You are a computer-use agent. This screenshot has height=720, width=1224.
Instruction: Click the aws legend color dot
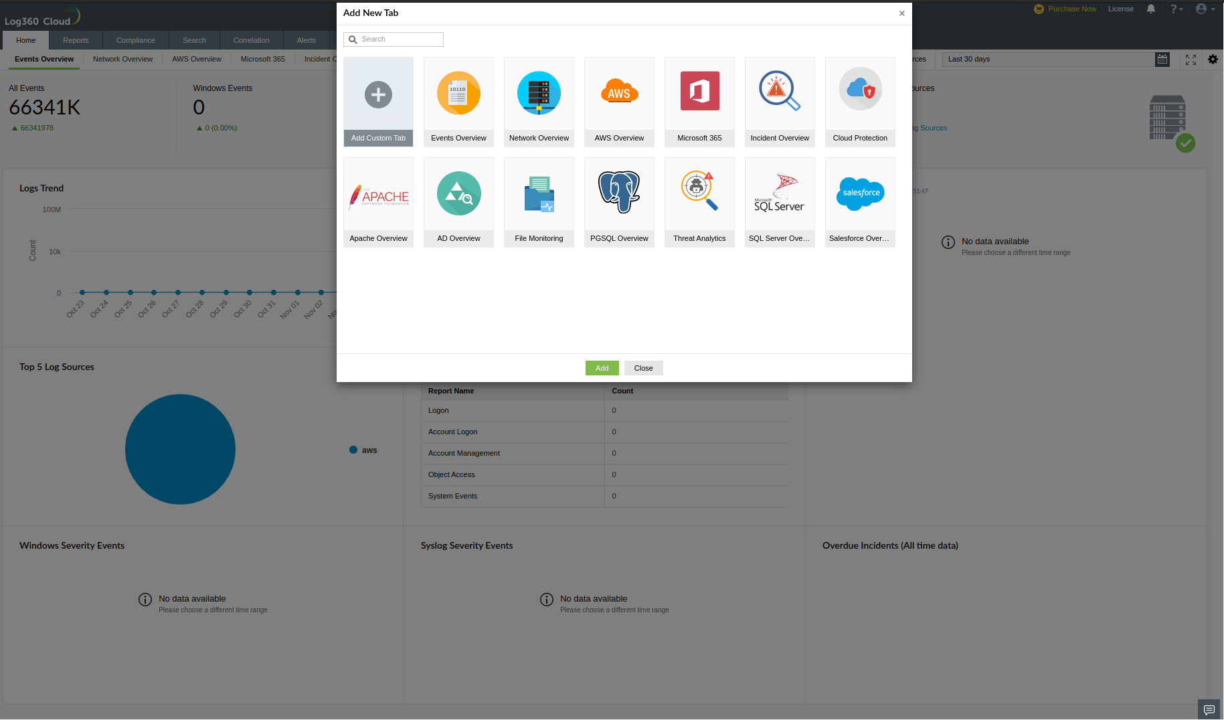tap(353, 450)
